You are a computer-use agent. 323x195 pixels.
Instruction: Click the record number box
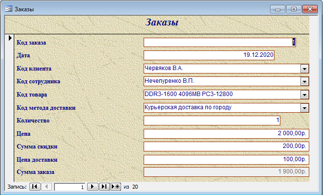[70, 187]
